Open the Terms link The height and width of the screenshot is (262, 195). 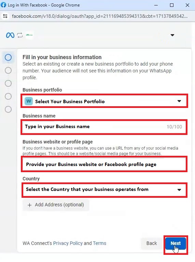tap(100, 243)
